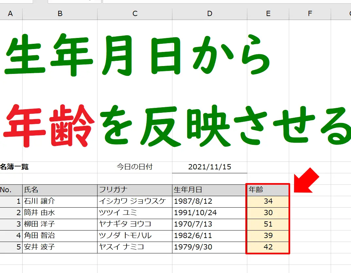Click column F header

(x=310, y=13)
